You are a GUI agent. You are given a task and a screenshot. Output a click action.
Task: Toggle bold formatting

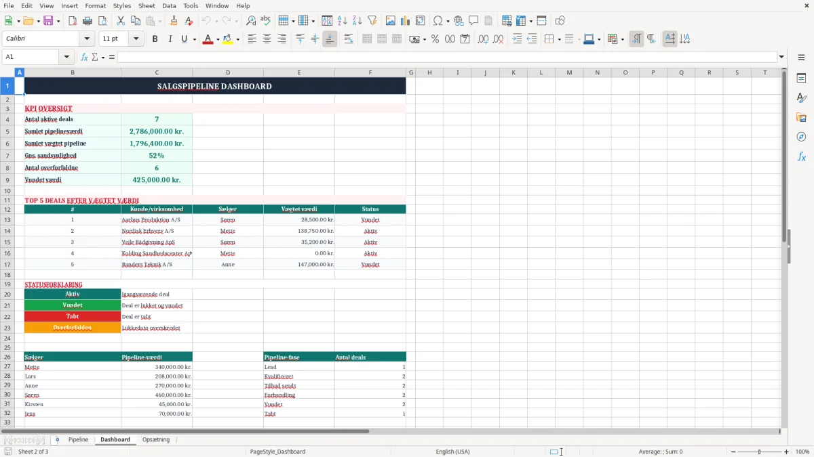[155, 39]
